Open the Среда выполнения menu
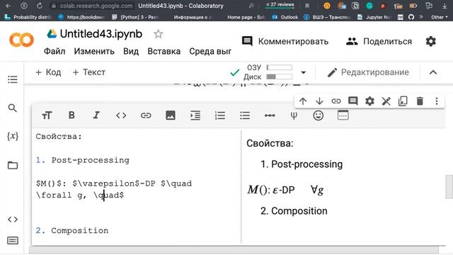453x255 pixels. click(210, 51)
